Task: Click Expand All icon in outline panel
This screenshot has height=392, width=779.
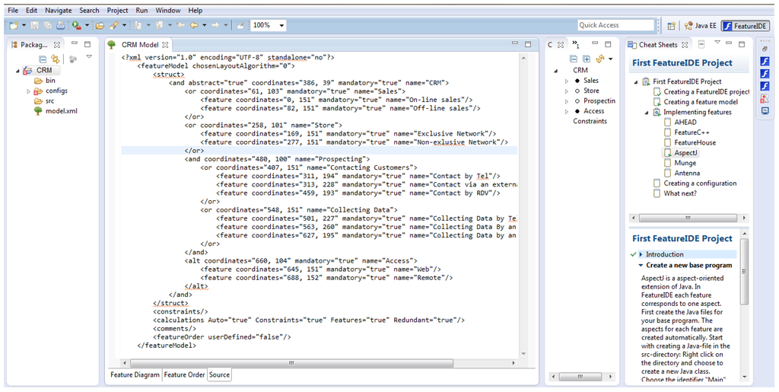Action: (x=587, y=59)
